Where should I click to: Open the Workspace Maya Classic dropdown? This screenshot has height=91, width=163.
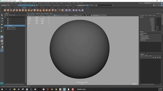[x=153, y=3]
